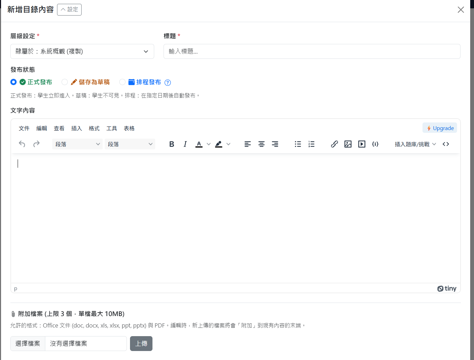Select the 正式發布 radio option
Screen dimensions: 474x360
13,82
